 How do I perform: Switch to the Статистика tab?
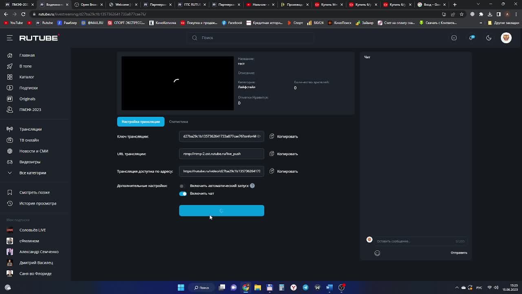179,122
